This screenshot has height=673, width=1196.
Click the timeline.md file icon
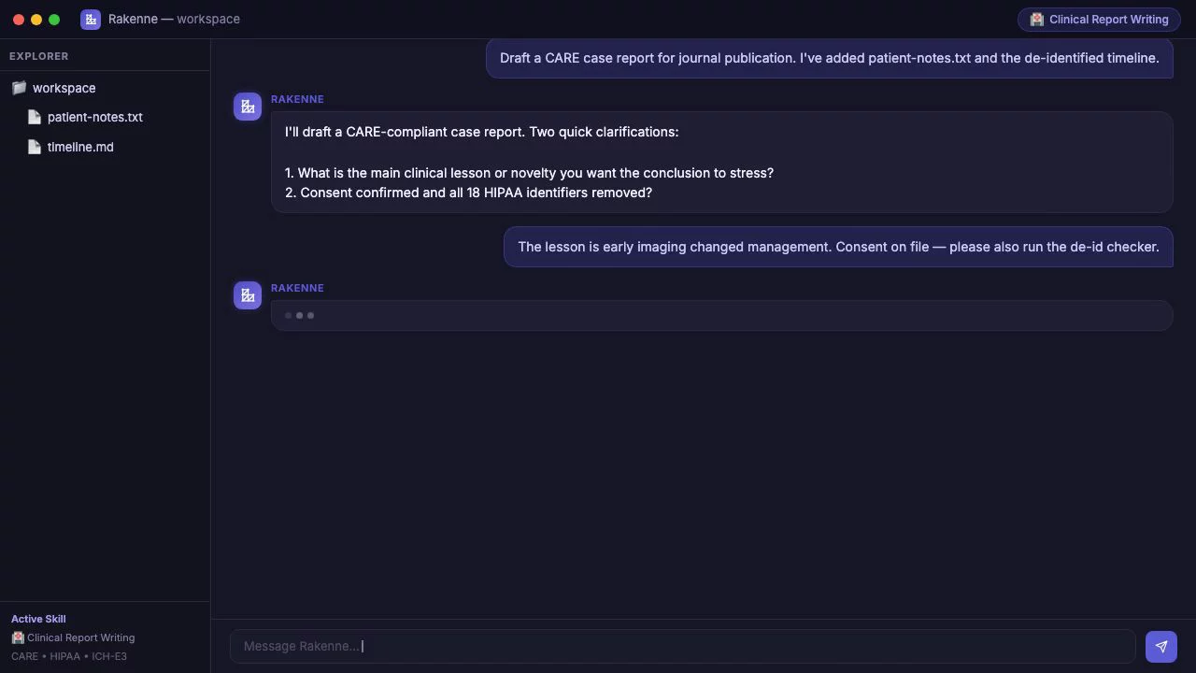coord(35,147)
